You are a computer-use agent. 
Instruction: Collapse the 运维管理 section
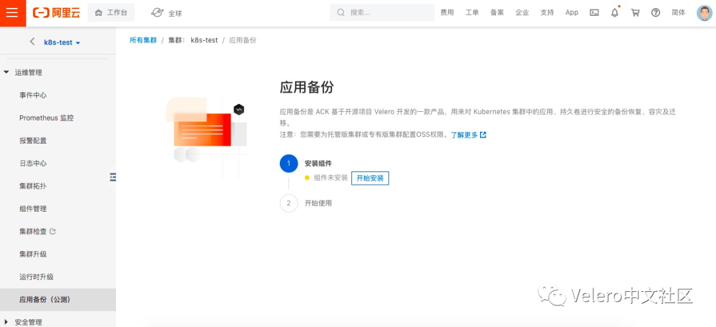29,72
